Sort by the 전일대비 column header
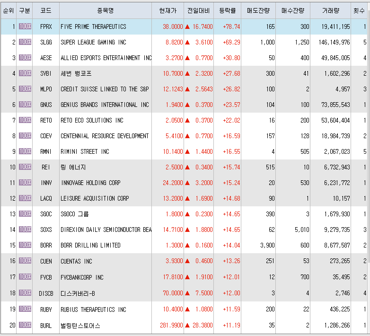Viewport: 370px width, 336px height. pos(199,10)
